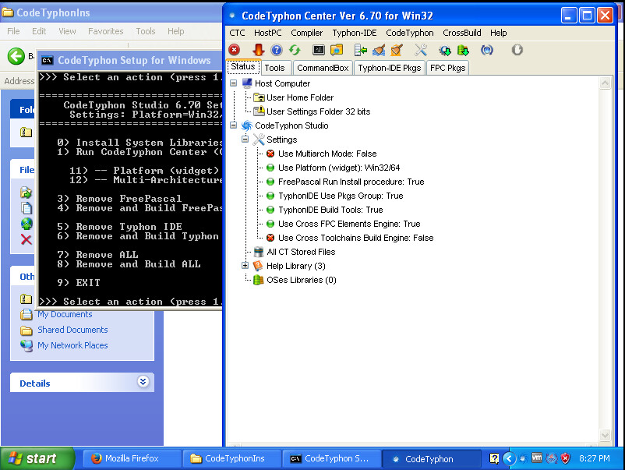The width and height of the screenshot is (625, 470).
Task: Click the red stop icon in toolbar
Action: point(235,50)
